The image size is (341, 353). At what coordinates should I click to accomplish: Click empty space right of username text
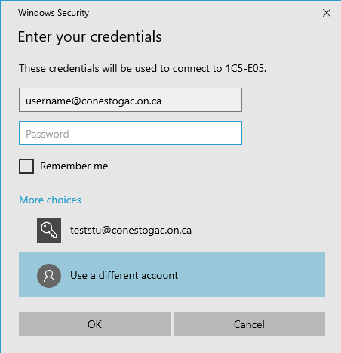[x=201, y=100]
